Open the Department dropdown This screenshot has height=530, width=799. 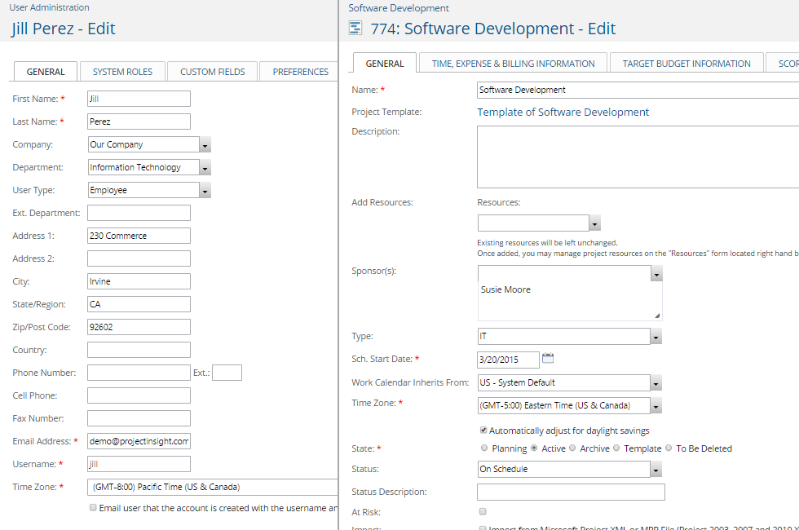[x=206, y=166]
